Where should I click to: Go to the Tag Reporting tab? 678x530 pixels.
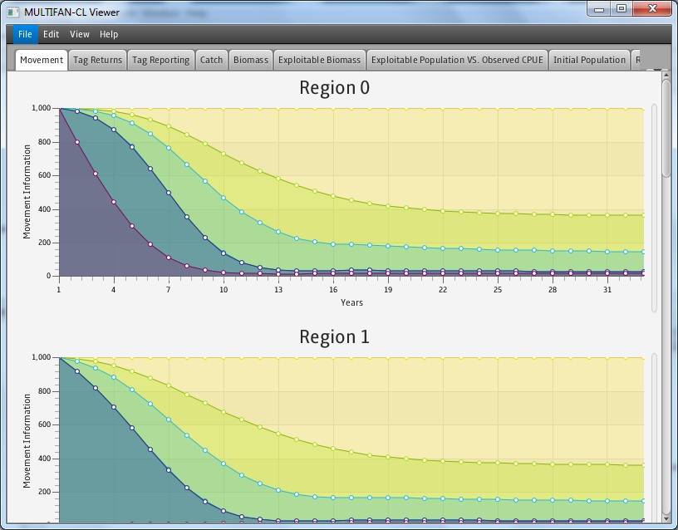pyautogui.click(x=161, y=60)
